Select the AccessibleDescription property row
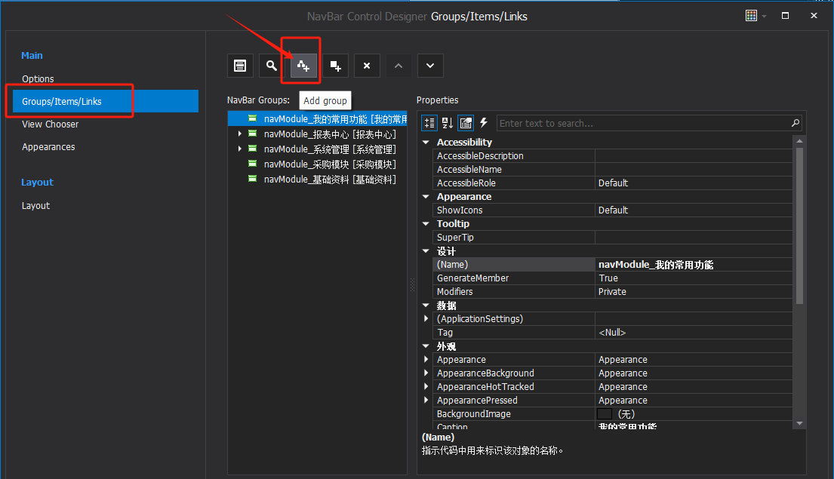 [x=613, y=155]
